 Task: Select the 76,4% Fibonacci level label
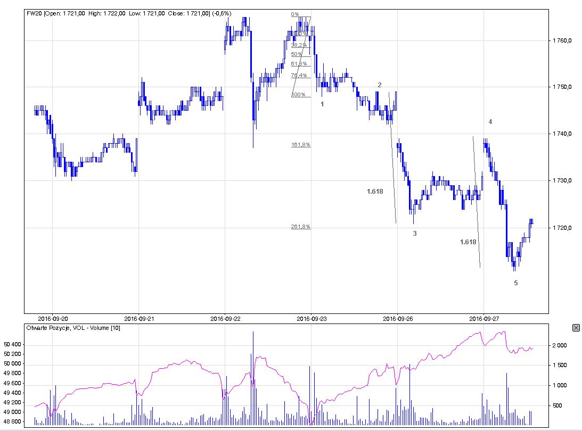click(299, 75)
